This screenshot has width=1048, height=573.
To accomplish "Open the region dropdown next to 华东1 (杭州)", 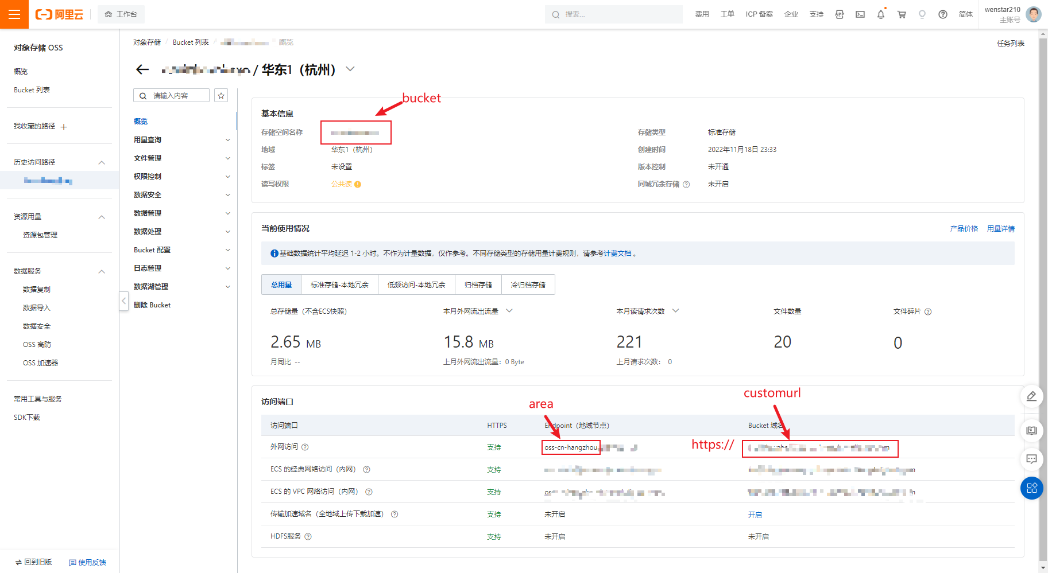I will tap(350, 69).
